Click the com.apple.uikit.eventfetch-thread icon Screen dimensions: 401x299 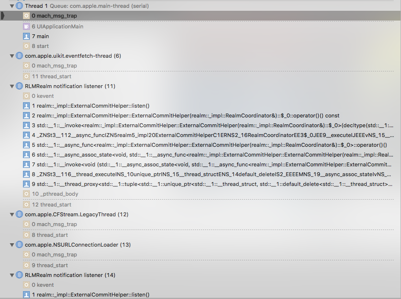pyautogui.click(x=18, y=55)
